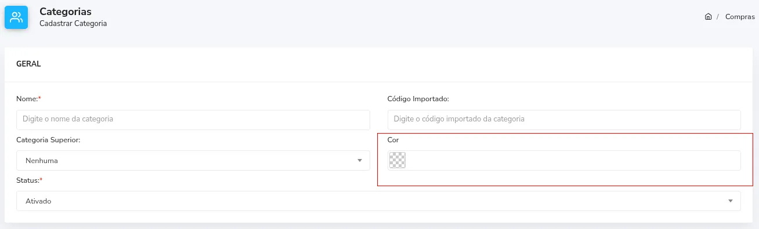Click the Cadastrar Categoria subtitle

point(73,24)
